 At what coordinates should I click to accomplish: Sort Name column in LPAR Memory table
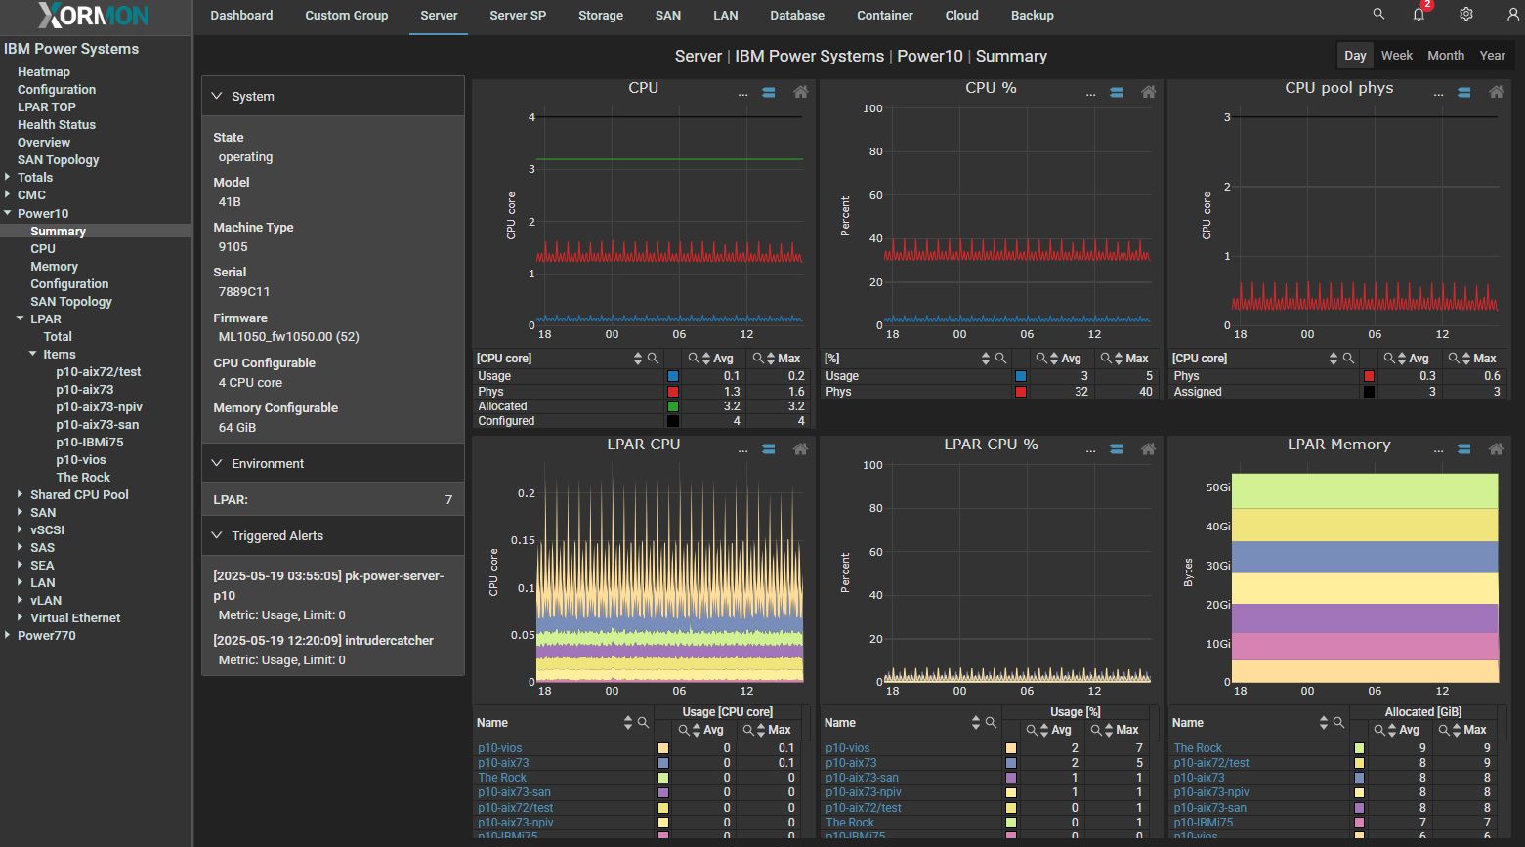click(1324, 722)
